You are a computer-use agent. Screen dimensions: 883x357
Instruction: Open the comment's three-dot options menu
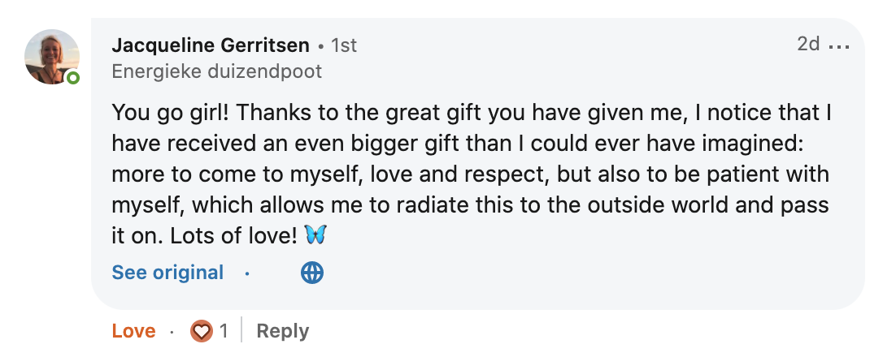[838, 45]
